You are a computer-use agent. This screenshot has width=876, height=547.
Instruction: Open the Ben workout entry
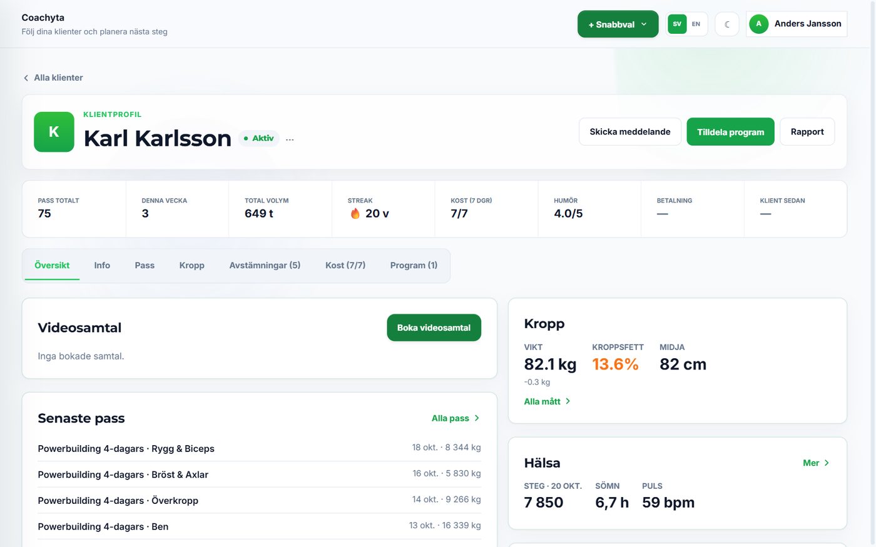[259, 526]
